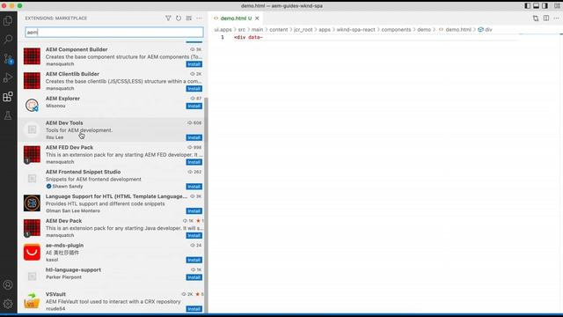Image resolution: width=563 pixels, height=317 pixels.
Task: Install htl-language-support extension
Action: [x=194, y=277]
